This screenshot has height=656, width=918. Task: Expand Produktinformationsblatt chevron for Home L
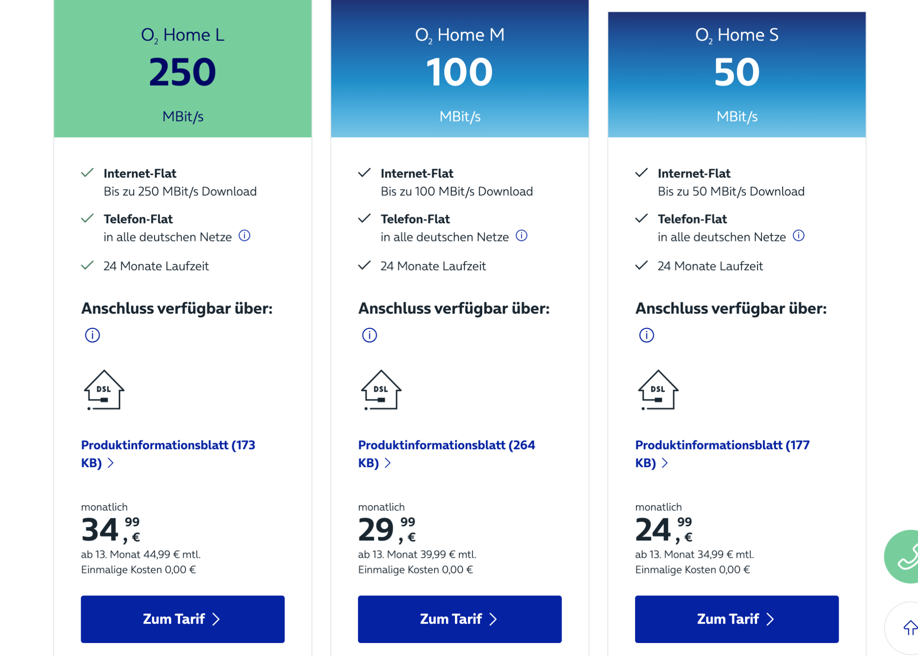pyautogui.click(x=111, y=463)
